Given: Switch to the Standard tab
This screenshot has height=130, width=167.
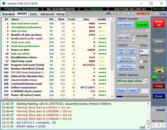Looking at the screenshot, I should coord(8,14).
